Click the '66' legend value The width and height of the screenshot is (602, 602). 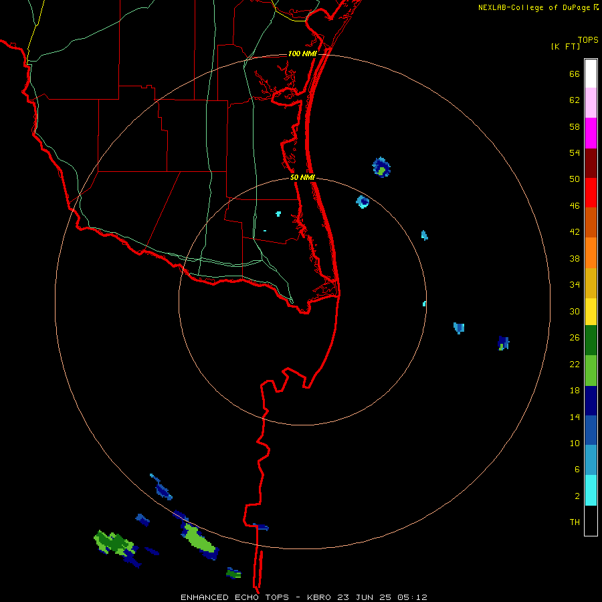[575, 74]
